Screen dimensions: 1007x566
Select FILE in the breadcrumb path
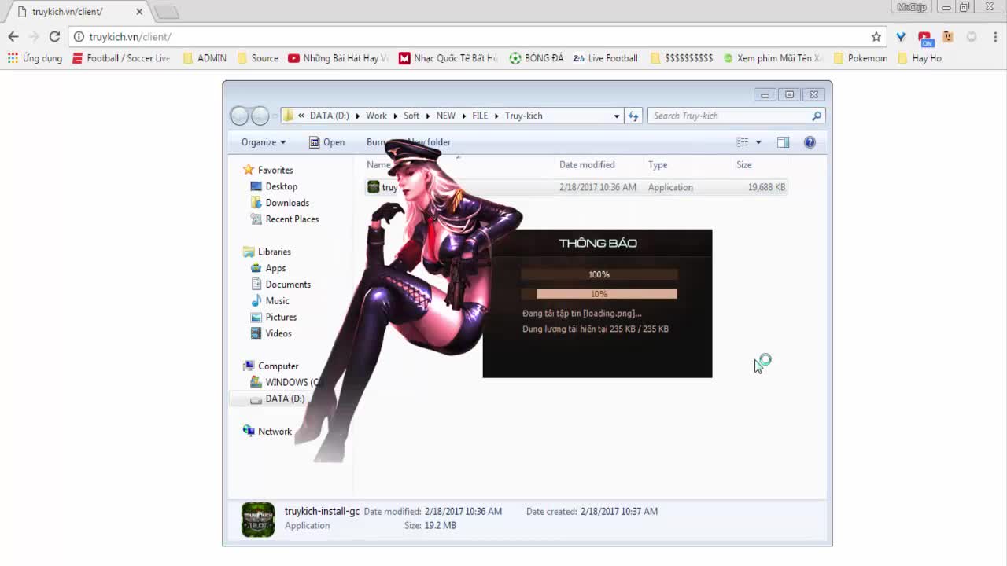pyautogui.click(x=480, y=116)
